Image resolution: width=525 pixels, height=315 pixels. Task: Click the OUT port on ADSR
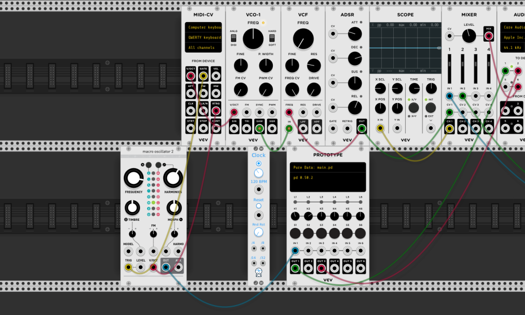click(x=362, y=129)
